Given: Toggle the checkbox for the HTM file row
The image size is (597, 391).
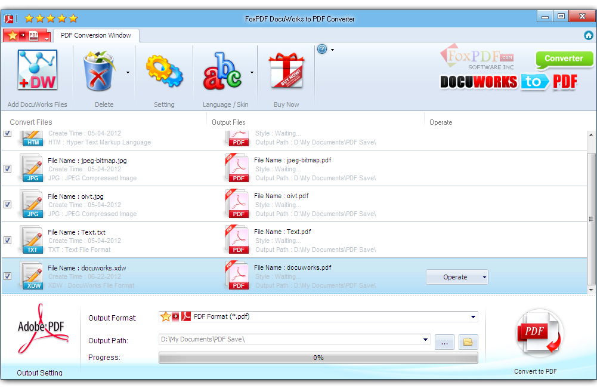Looking at the screenshot, I should (8, 133).
